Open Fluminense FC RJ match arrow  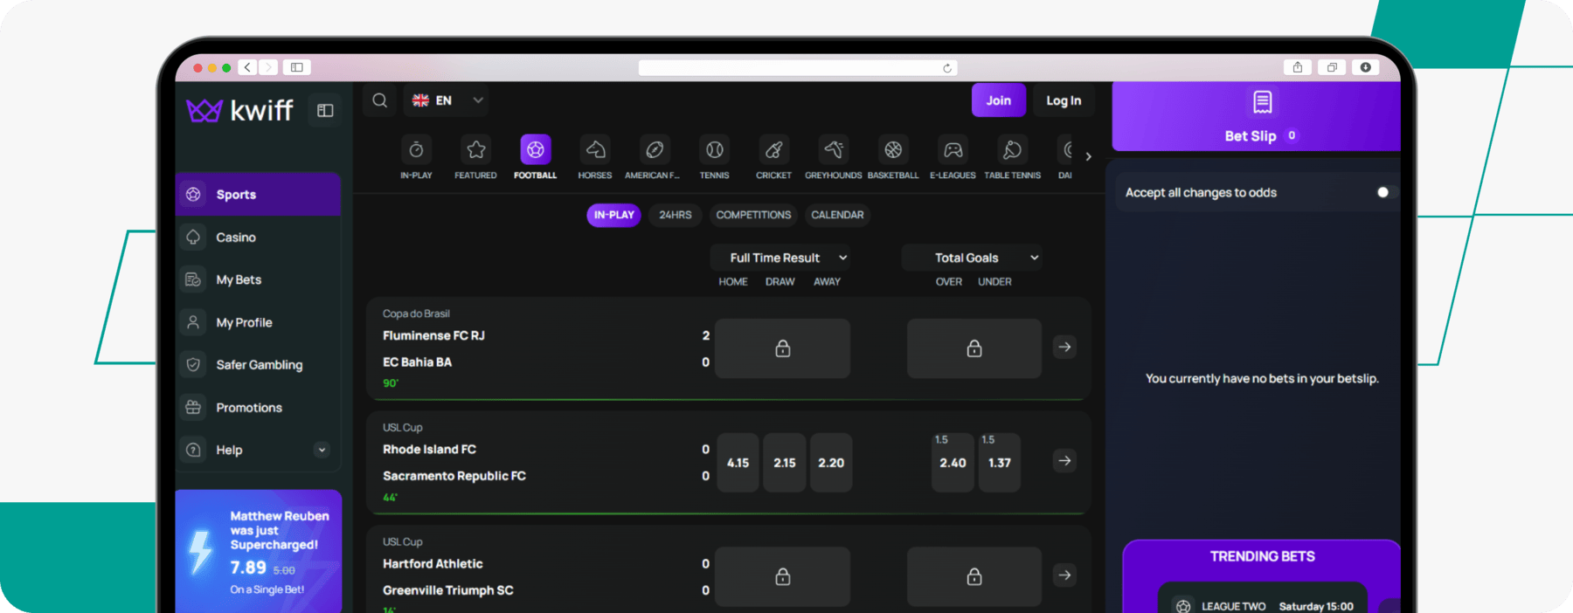[x=1064, y=347]
